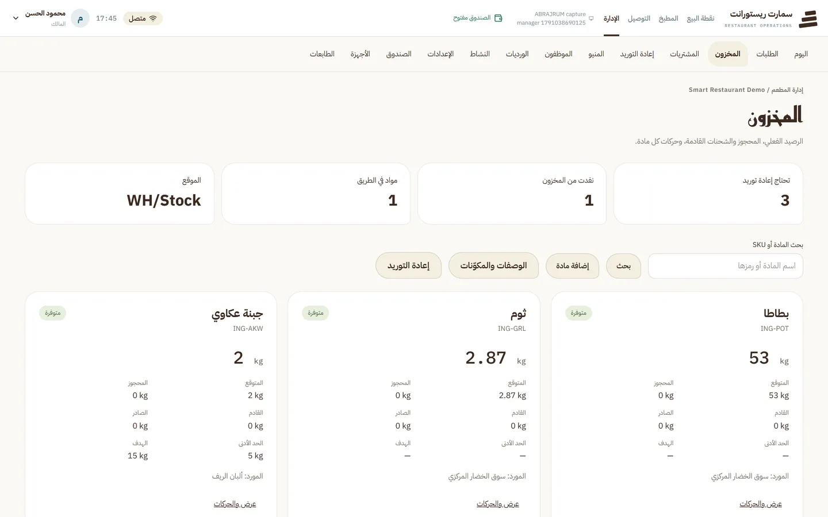This screenshot has width=828, height=517.
Task: Click the الصندوق مفتوح status text
Action: point(472,18)
